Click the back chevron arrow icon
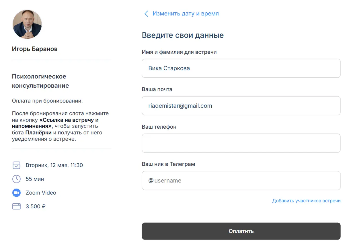This screenshot has height=247, width=353. tap(146, 14)
